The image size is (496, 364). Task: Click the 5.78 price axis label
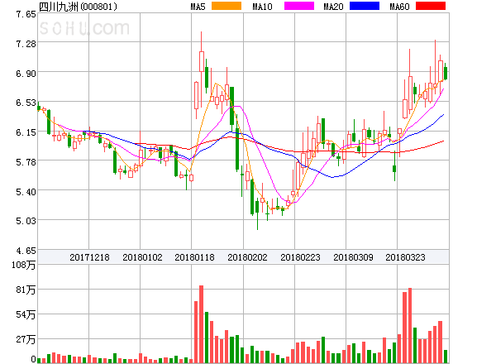26,162
